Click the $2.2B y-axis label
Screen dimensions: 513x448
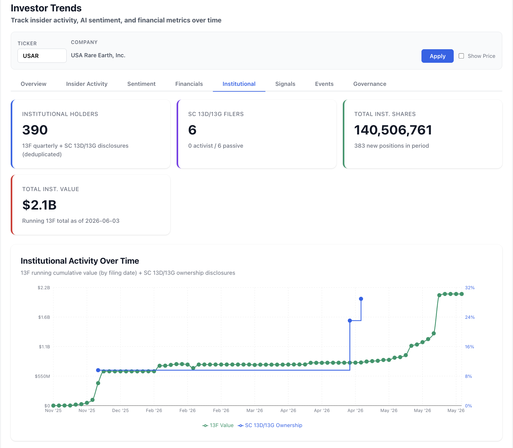coord(44,288)
